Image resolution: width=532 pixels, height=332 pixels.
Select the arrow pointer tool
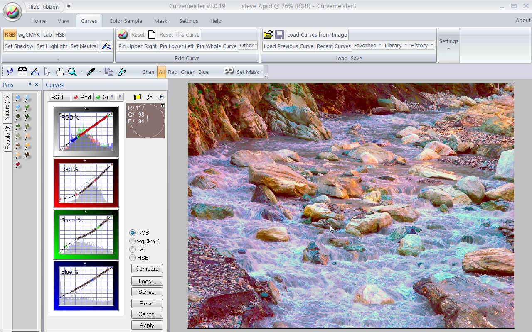(x=47, y=72)
